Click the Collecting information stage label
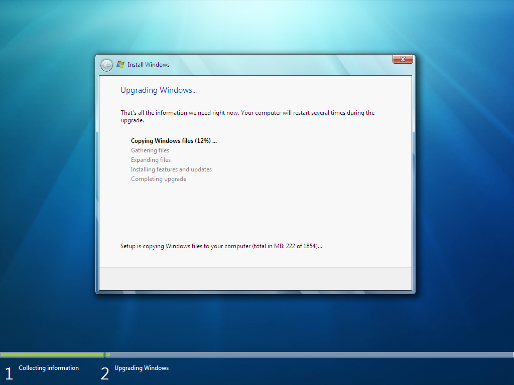514x385 pixels. [x=49, y=368]
